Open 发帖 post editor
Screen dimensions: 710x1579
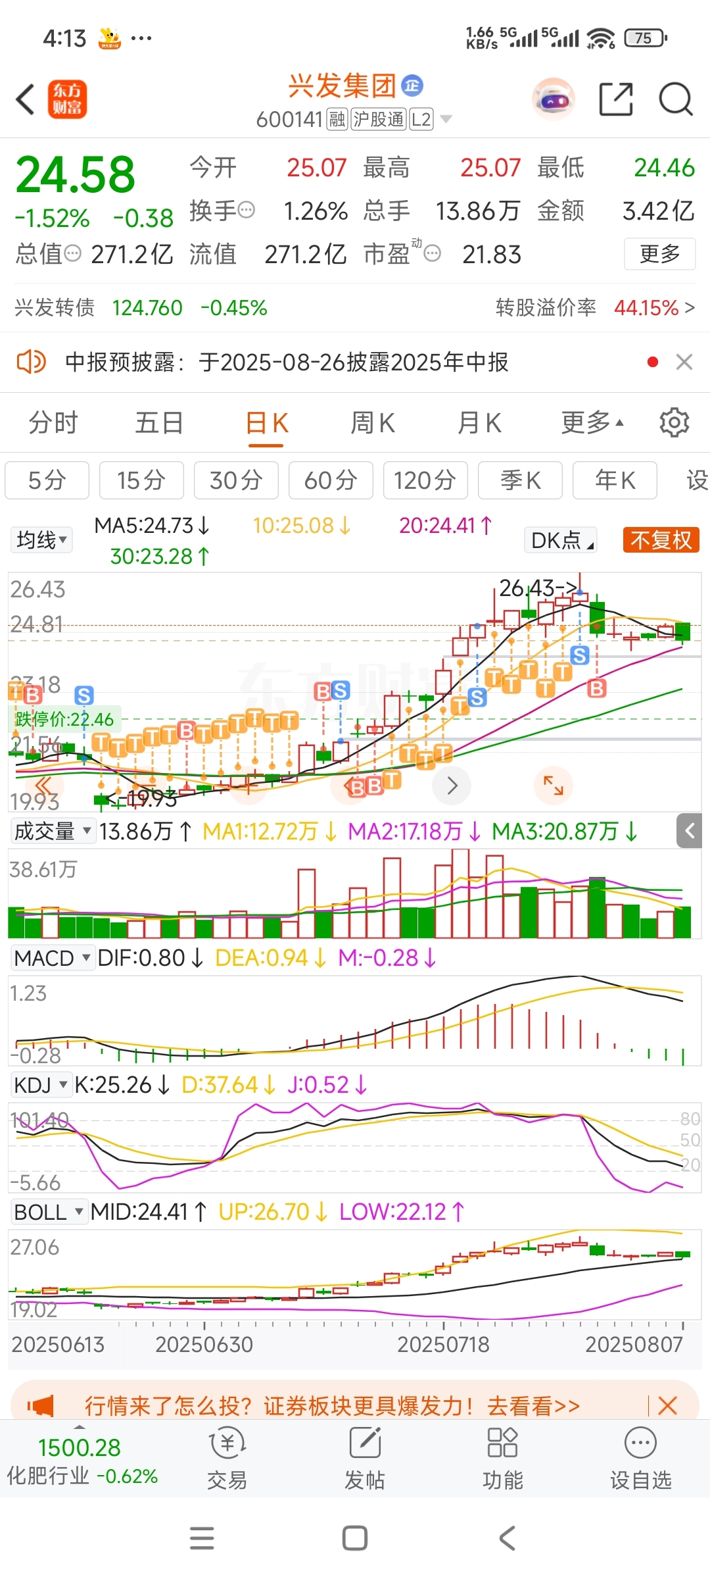(365, 1459)
